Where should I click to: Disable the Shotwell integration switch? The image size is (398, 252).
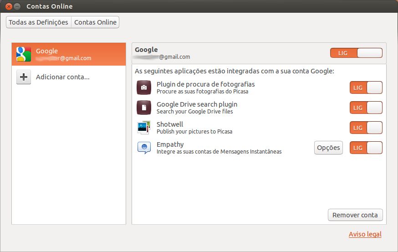click(x=366, y=128)
